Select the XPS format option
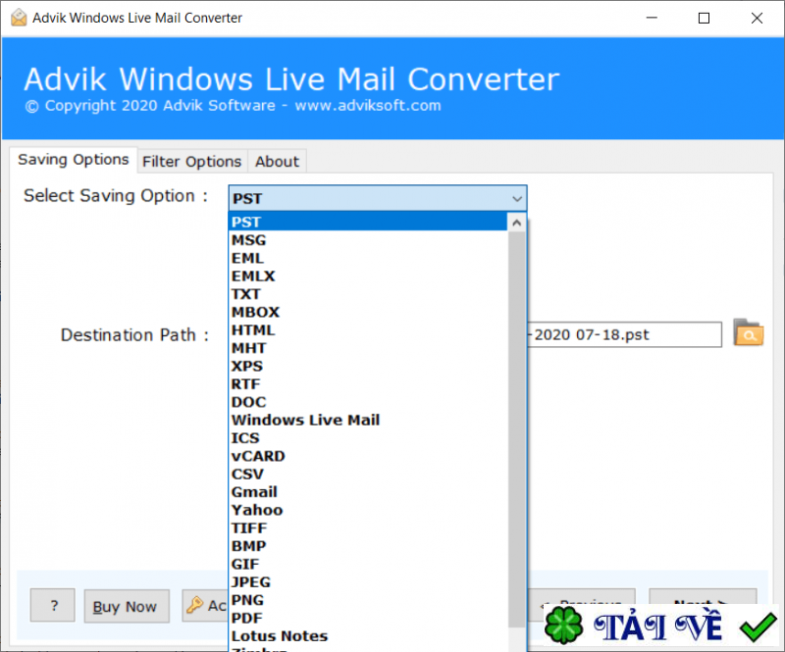This screenshot has height=652, width=785. [368, 367]
